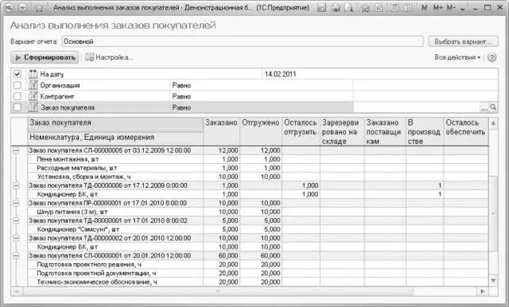Click the ellipsis select button in Заказ покупателя value

coord(484,107)
